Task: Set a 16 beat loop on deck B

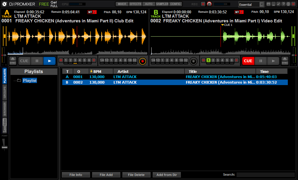Action: click(x=181, y=60)
